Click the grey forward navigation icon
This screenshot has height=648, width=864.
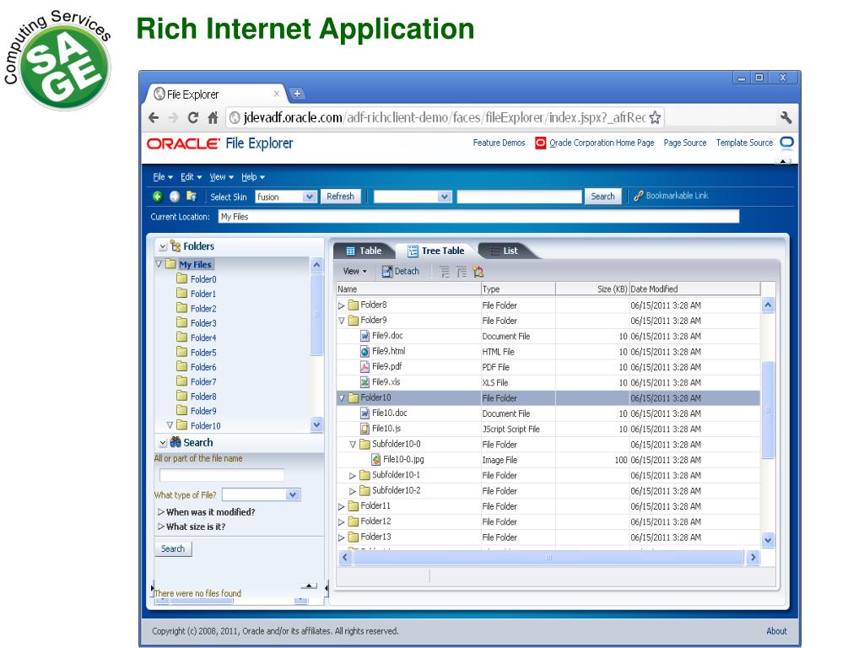coord(175,196)
